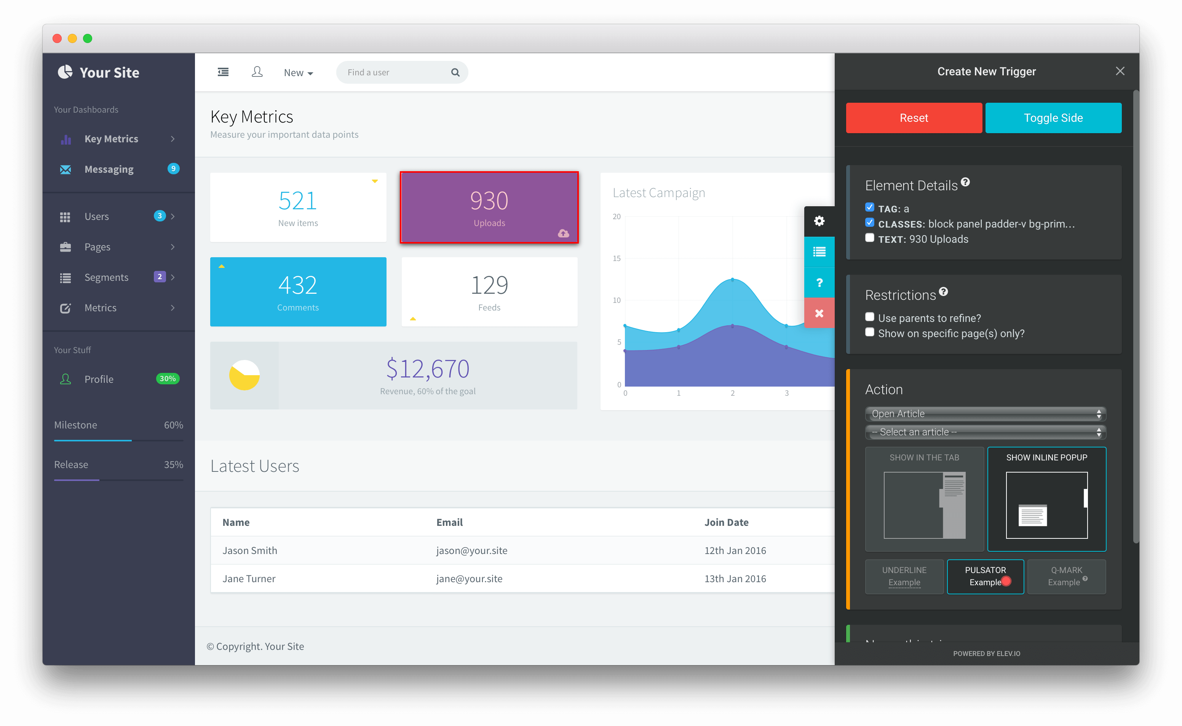Click the Element Details help icon
This screenshot has height=726, width=1182.
965,183
